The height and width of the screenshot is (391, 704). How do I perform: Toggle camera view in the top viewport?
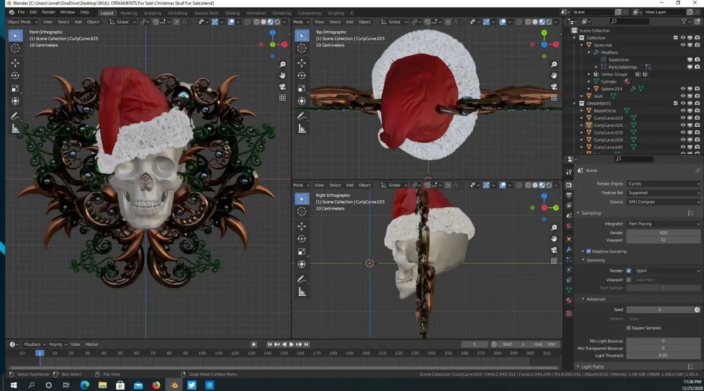point(554,87)
